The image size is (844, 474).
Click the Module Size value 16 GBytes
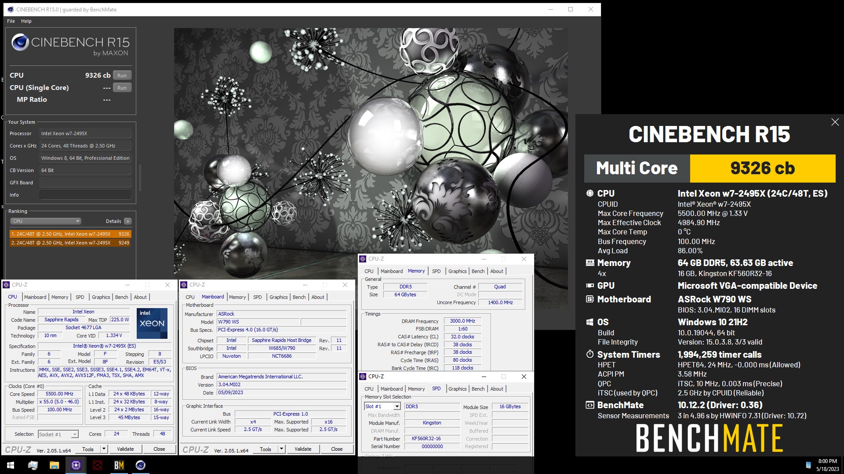coord(510,407)
